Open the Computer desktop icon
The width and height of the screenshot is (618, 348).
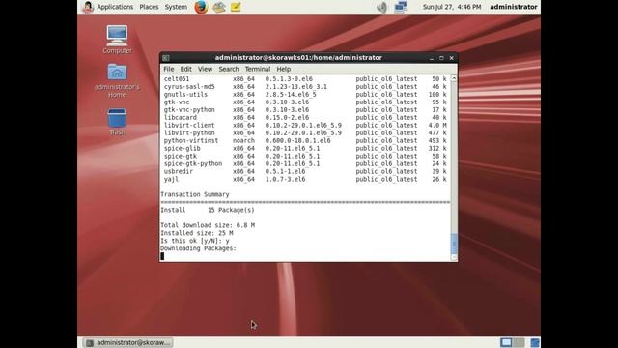click(x=117, y=40)
